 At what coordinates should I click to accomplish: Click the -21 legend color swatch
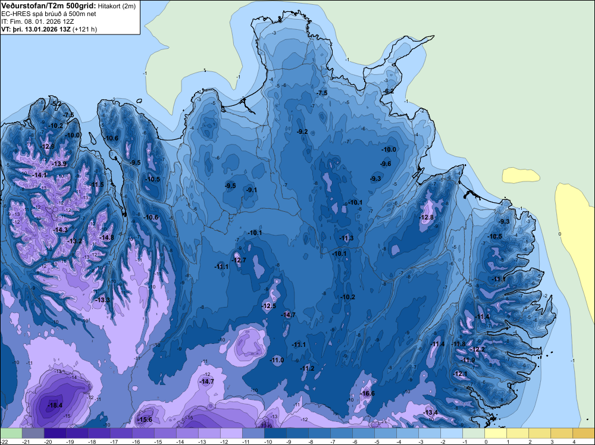pos(33,433)
